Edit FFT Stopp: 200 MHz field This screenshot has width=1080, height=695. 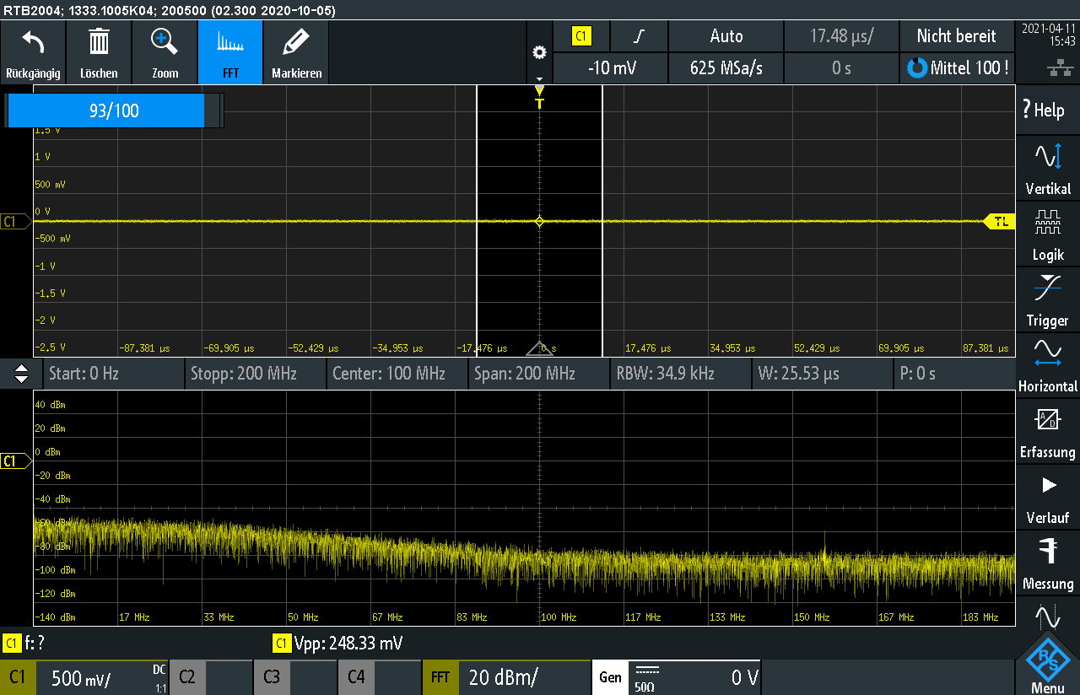click(x=255, y=373)
